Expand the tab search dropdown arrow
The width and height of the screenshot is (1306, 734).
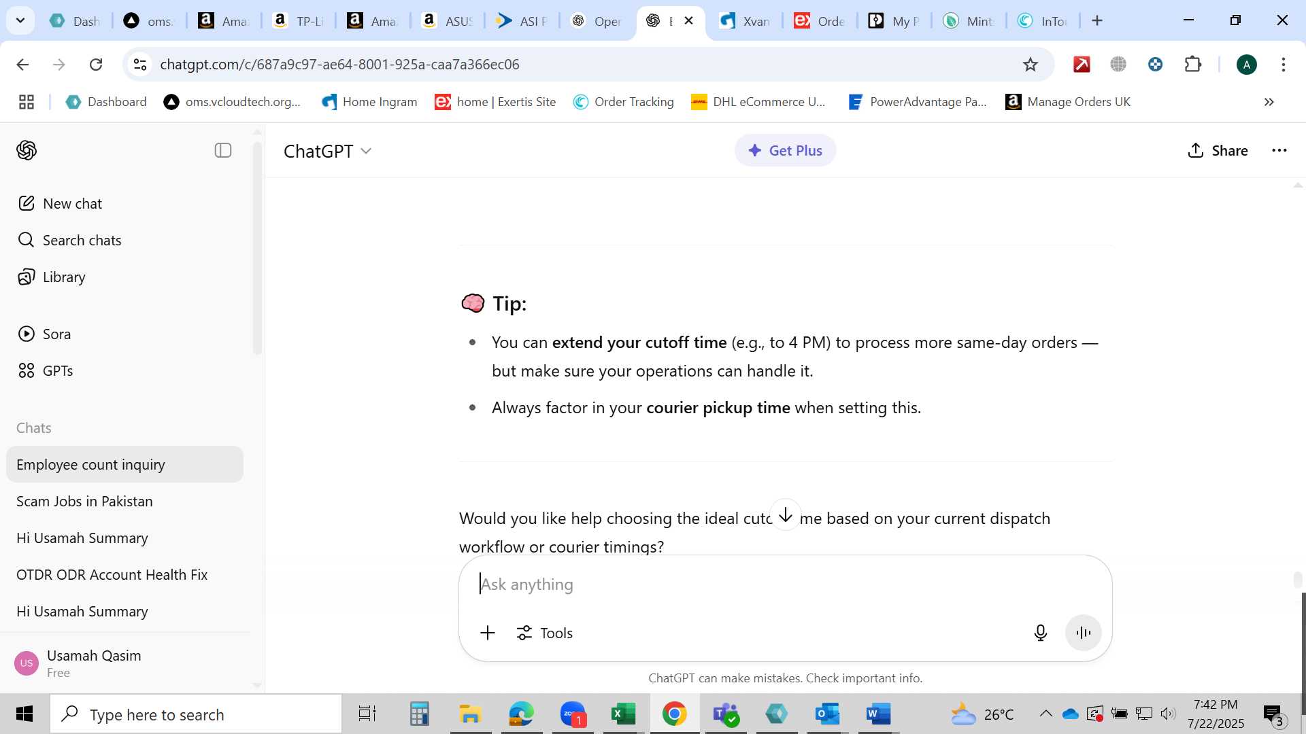click(x=20, y=20)
